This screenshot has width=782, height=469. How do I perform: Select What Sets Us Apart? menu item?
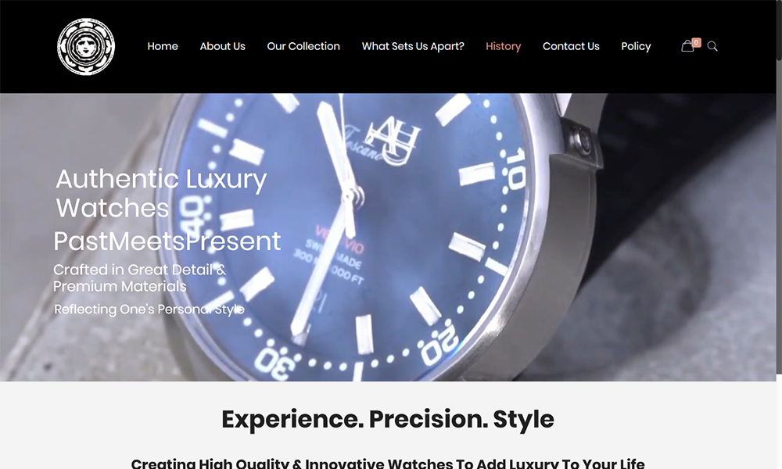(413, 46)
